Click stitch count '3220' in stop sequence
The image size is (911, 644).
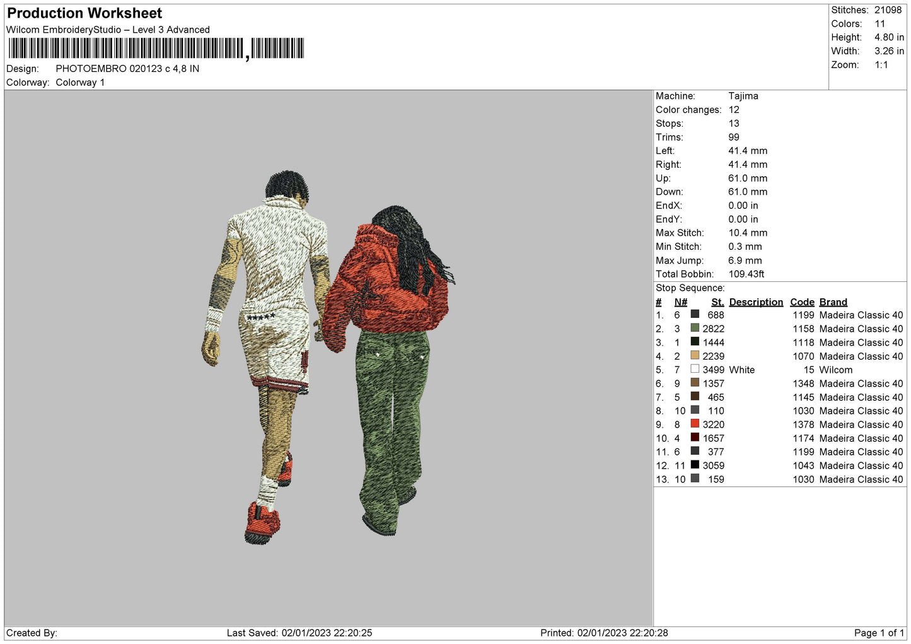point(714,424)
